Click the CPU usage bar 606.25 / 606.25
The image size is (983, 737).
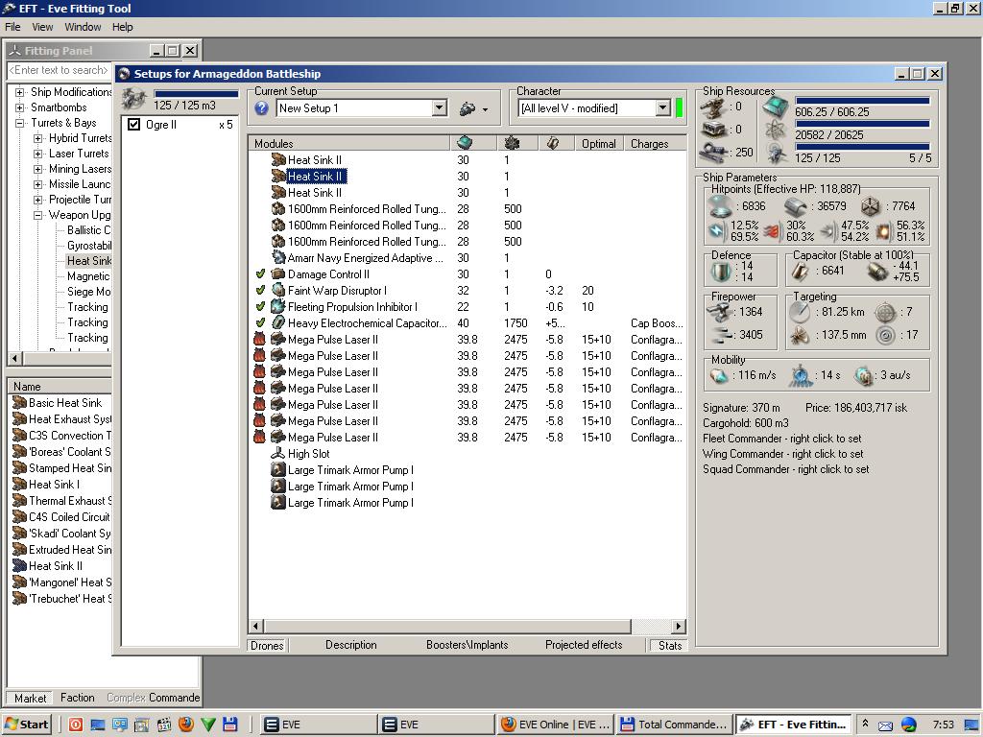click(x=862, y=100)
